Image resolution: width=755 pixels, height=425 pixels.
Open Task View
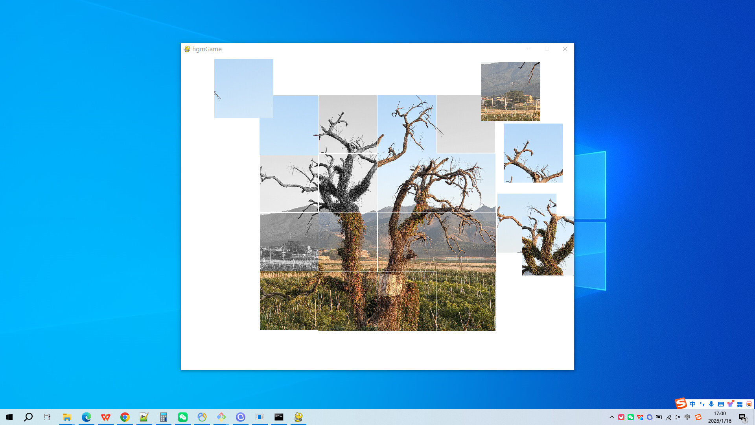47,418
